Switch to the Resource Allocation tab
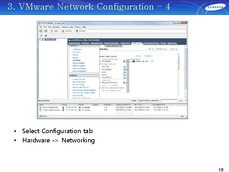 112,44
